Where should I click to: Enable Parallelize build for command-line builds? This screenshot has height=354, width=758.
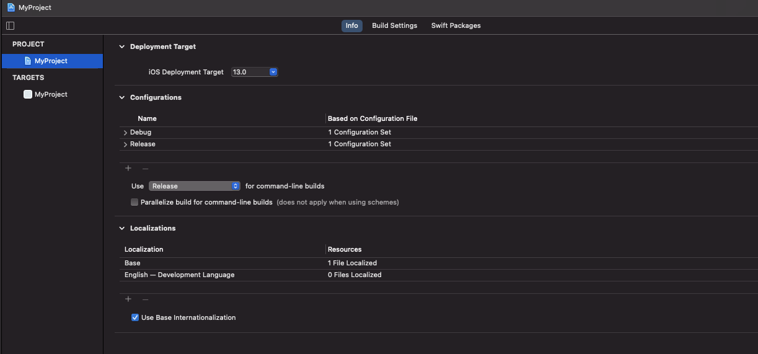coord(134,202)
